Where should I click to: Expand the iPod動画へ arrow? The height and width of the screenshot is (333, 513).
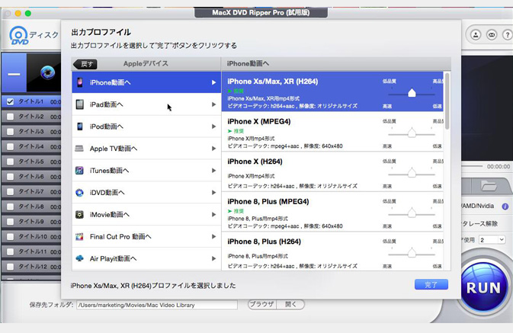tap(213, 126)
